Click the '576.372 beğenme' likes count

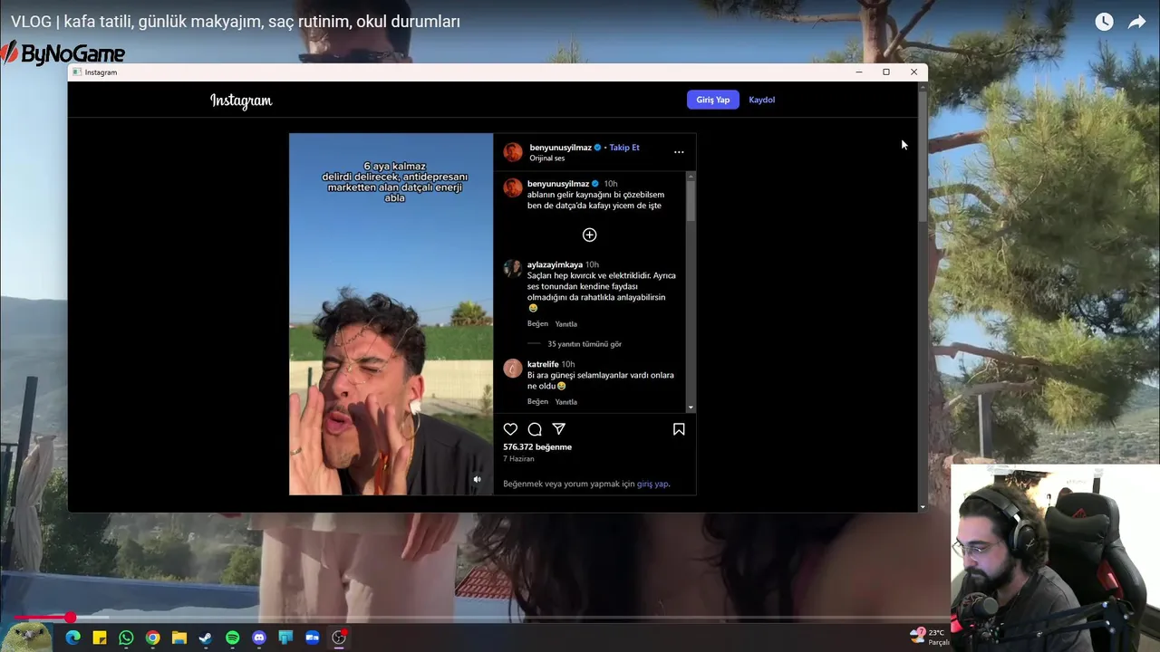[x=537, y=446]
